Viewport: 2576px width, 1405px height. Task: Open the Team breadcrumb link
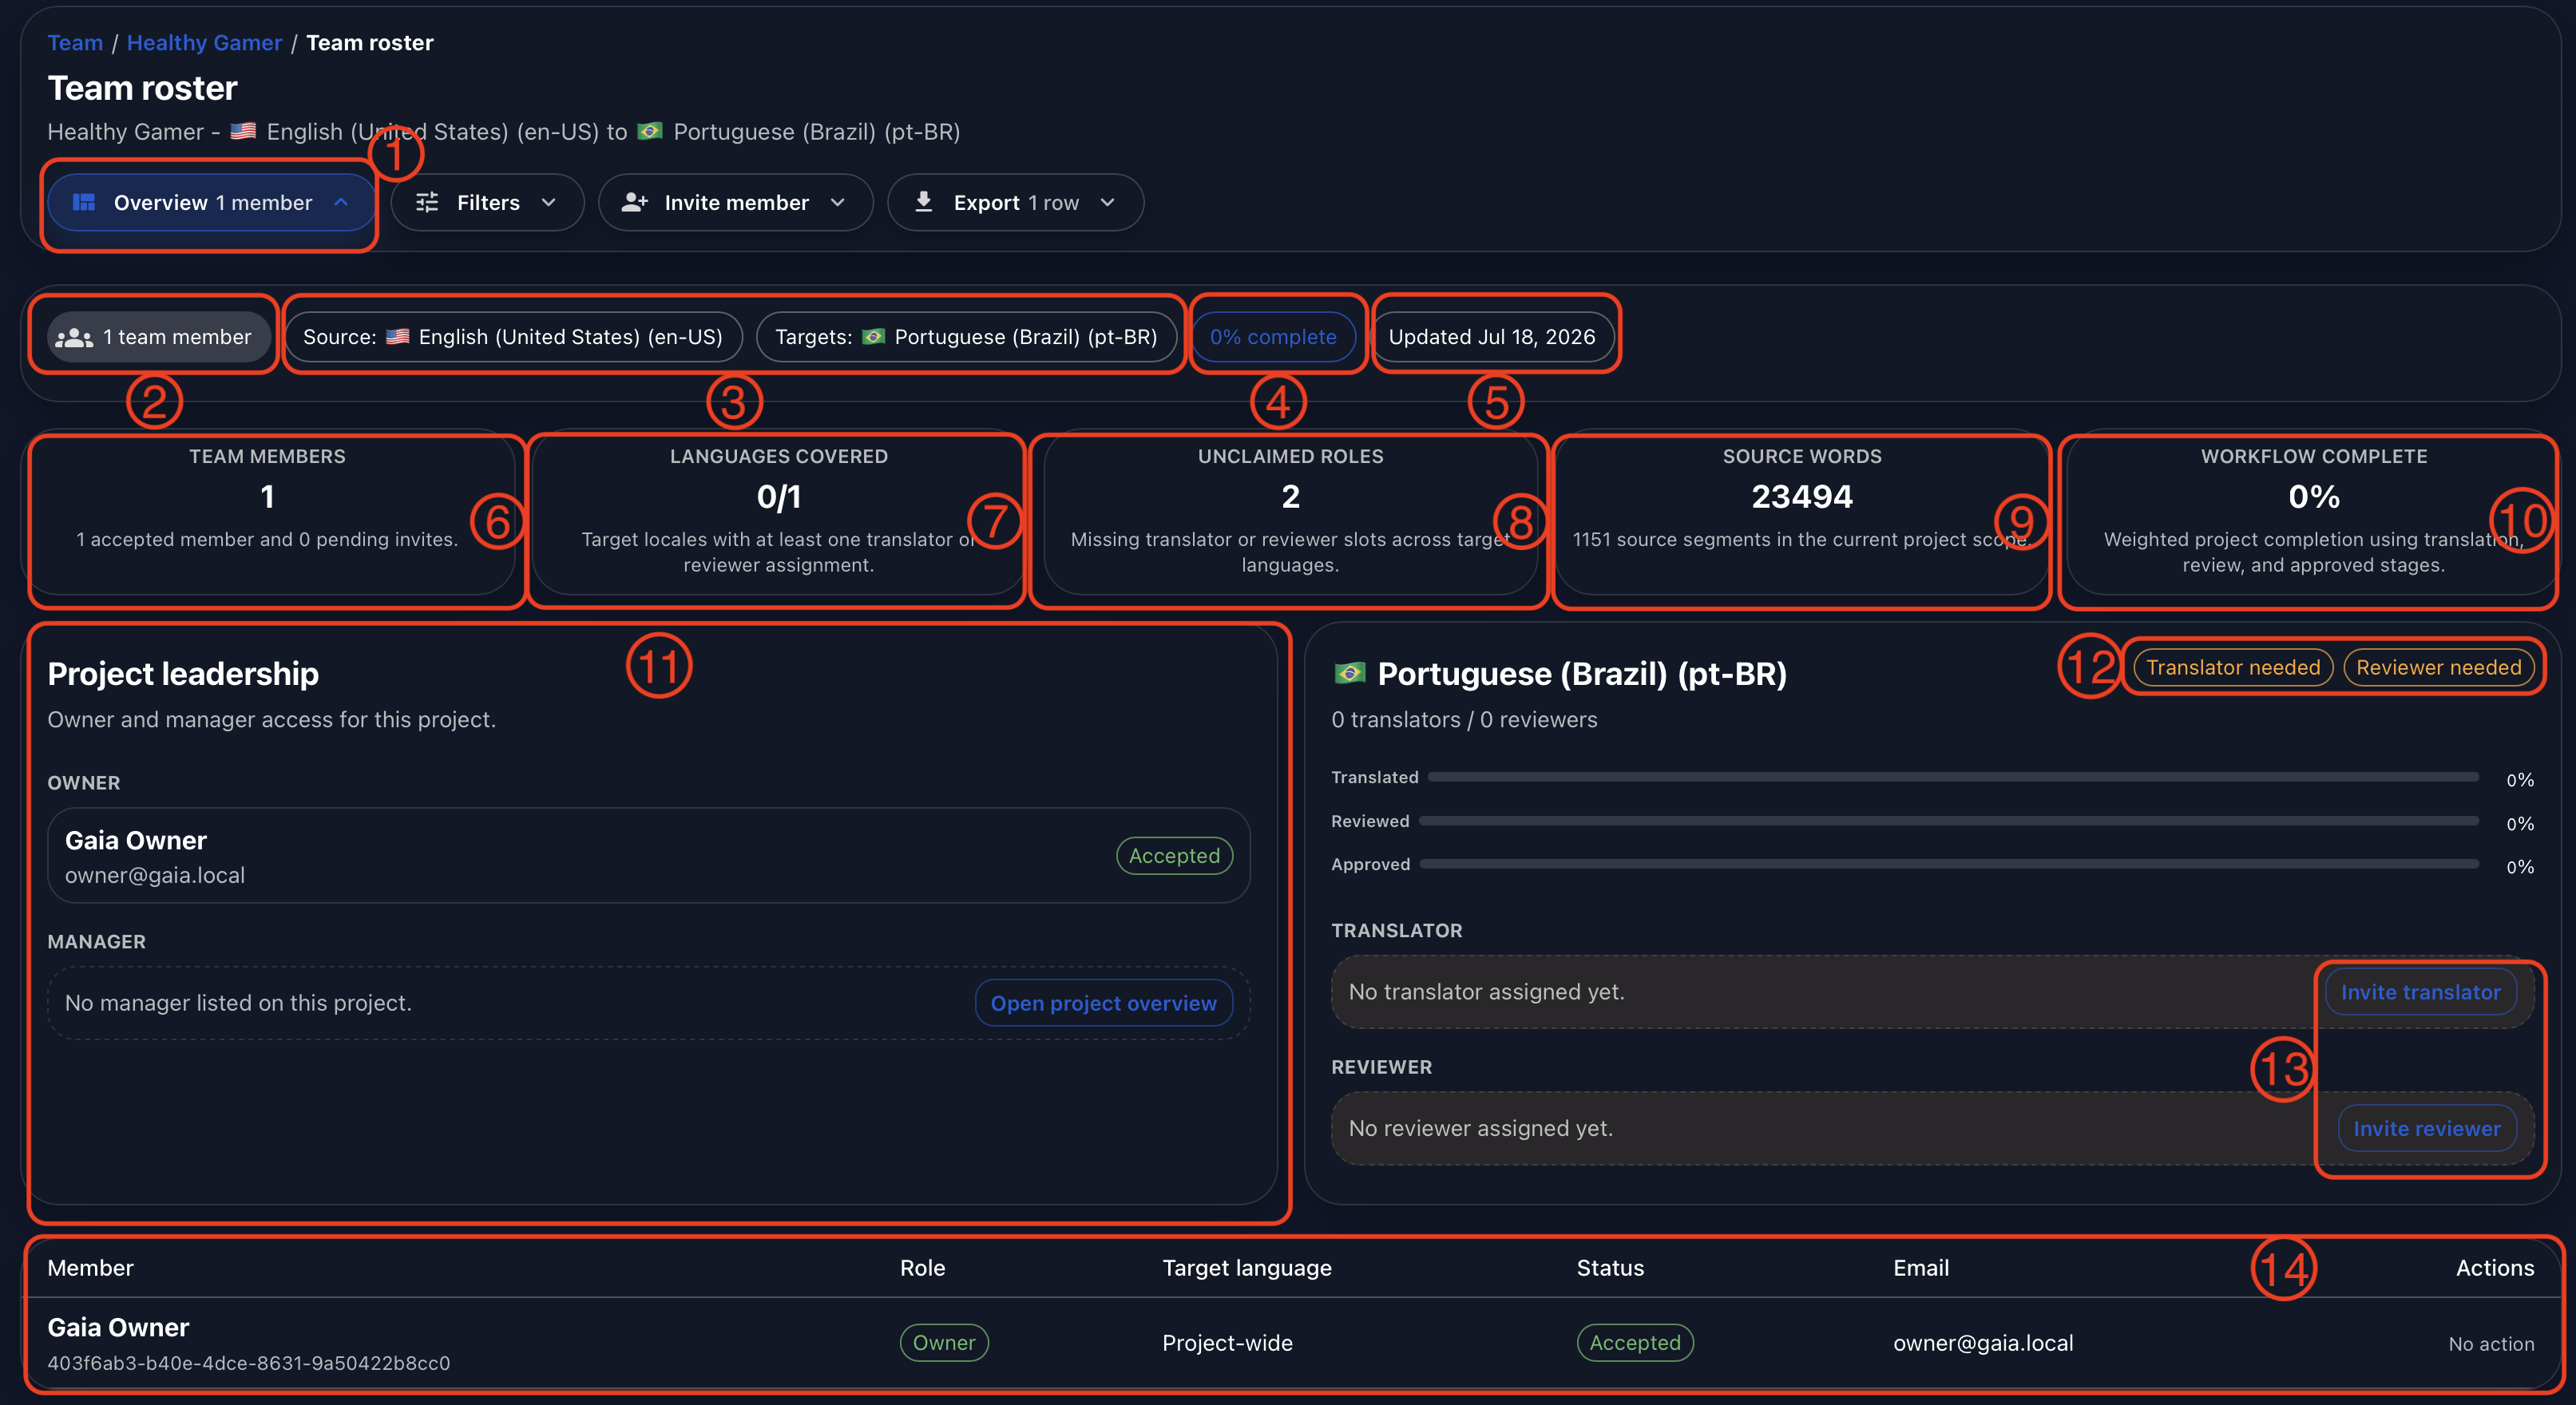pyautogui.click(x=75, y=43)
